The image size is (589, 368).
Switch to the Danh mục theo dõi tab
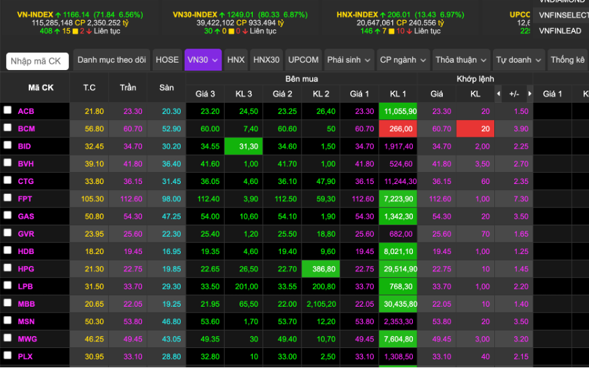[111, 60]
